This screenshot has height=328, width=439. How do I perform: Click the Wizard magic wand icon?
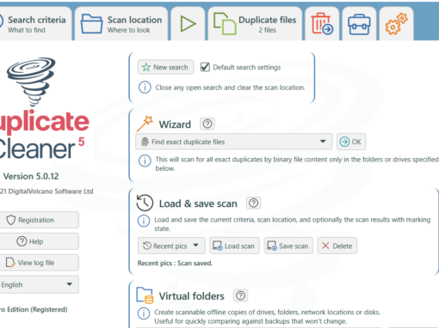click(x=145, y=124)
